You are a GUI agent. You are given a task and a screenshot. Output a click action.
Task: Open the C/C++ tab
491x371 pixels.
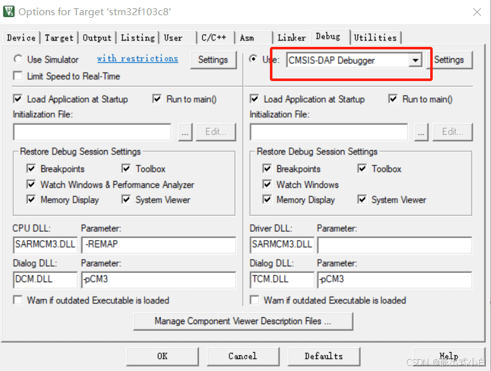pos(216,37)
